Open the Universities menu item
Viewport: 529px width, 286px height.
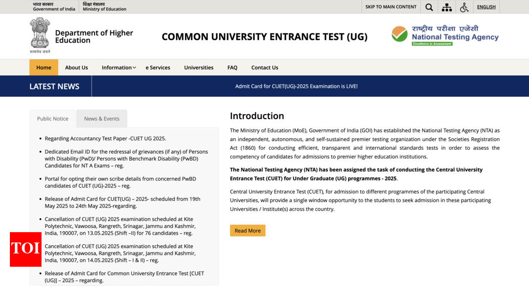click(x=199, y=68)
